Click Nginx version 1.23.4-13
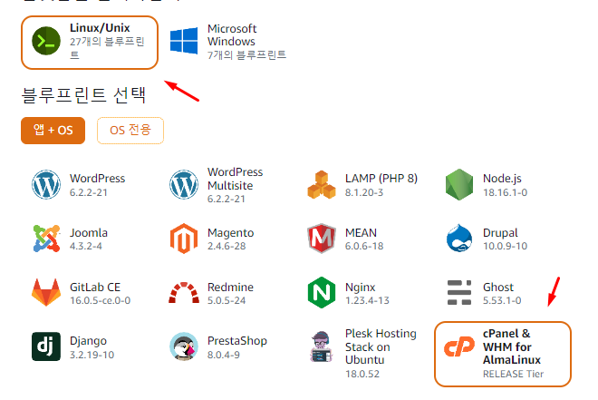 367,301
